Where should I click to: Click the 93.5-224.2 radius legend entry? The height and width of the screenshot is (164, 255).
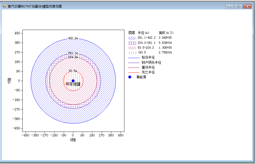coord(146,48)
